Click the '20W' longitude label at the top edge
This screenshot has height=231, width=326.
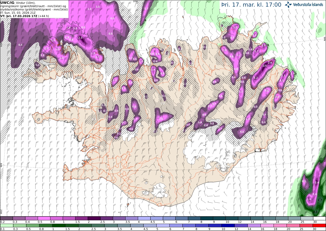(x=136, y=1)
